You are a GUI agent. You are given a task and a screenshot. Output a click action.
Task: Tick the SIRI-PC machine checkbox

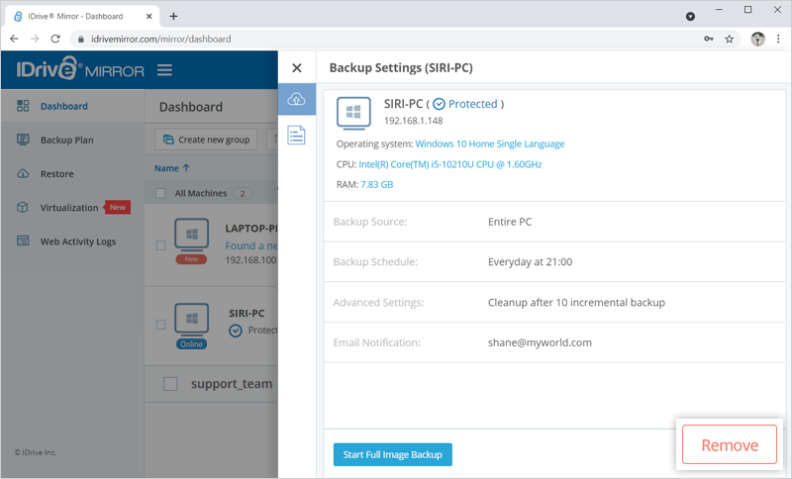160,325
